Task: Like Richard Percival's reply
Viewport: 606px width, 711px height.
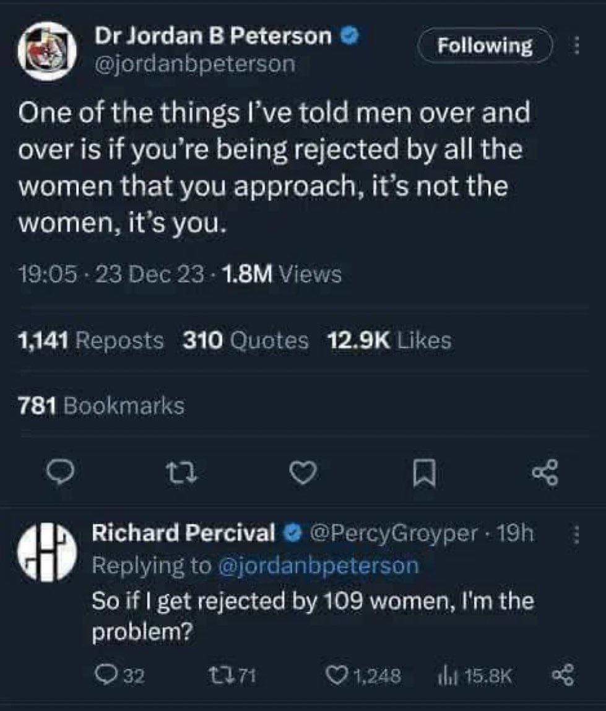Action: point(364,676)
